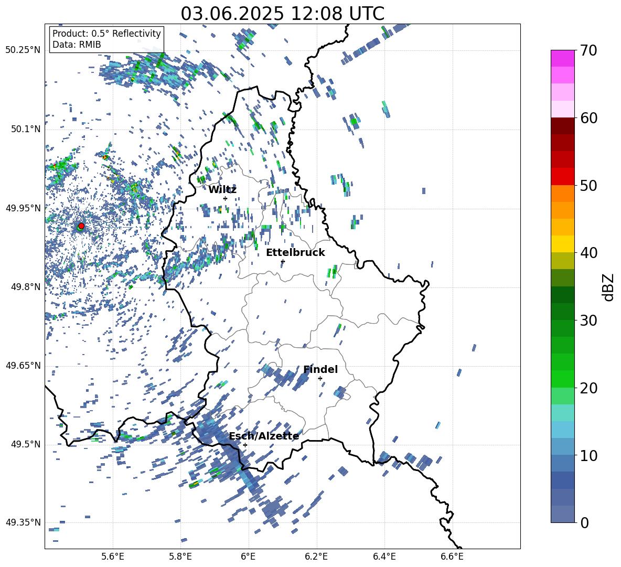The image size is (621, 567).
Task: Click longitude label 5.8°E
Action: pyautogui.click(x=180, y=557)
